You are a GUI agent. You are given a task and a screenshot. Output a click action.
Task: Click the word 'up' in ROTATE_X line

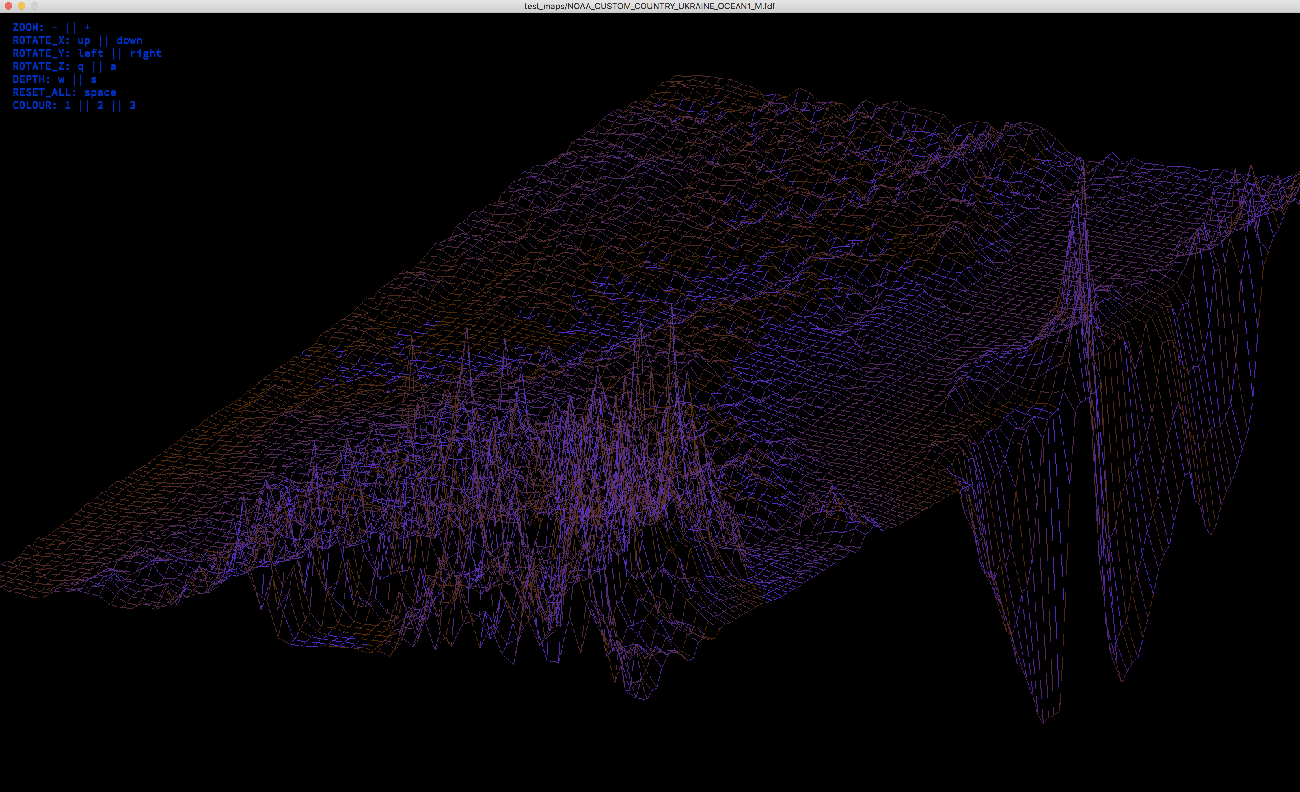(x=84, y=41)
